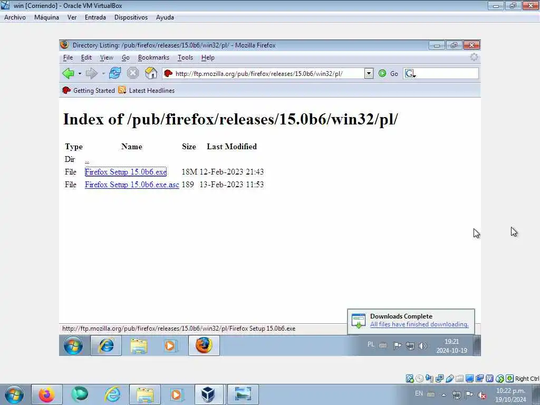Screen dimensions: 540x405
Task: Click VirtualBox display indicator icon
Action: pyautogui.click(x=469, y=379)
